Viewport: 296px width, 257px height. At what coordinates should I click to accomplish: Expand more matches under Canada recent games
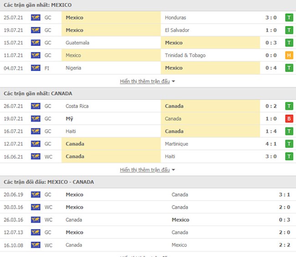[x=148, y=170]
